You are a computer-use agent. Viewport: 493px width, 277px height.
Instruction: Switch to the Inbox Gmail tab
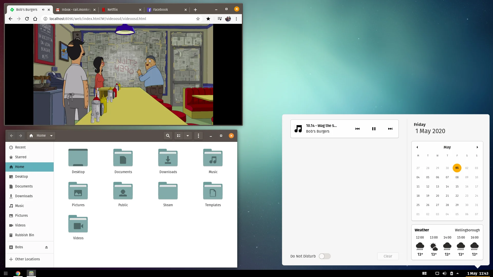pyautogui.click(x=76, y=10)
